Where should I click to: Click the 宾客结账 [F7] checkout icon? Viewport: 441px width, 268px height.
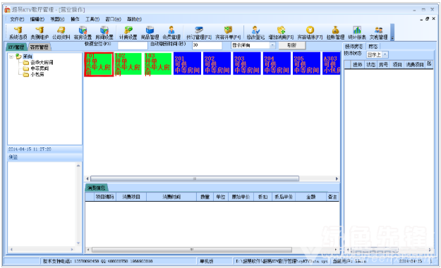click(310, 33)
